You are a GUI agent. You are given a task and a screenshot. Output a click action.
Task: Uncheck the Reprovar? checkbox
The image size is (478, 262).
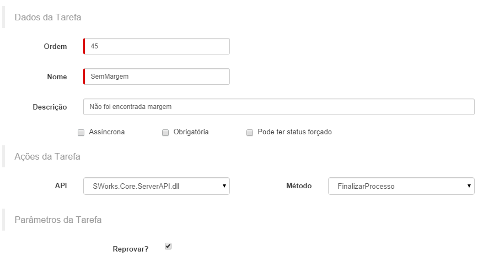click(168, 247)
